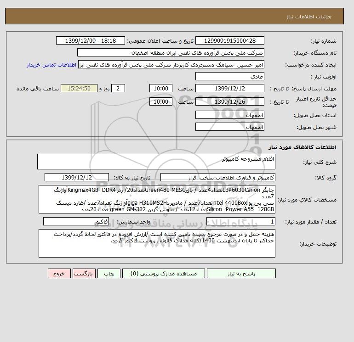Click the ایجاد کننده درخواست field

click(x=171, y=64)
